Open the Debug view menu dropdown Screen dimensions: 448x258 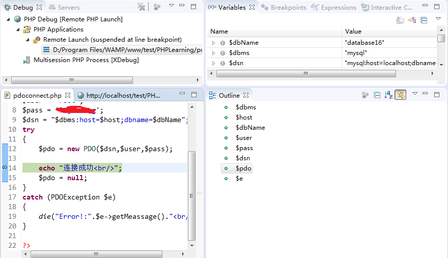[172, 6]
